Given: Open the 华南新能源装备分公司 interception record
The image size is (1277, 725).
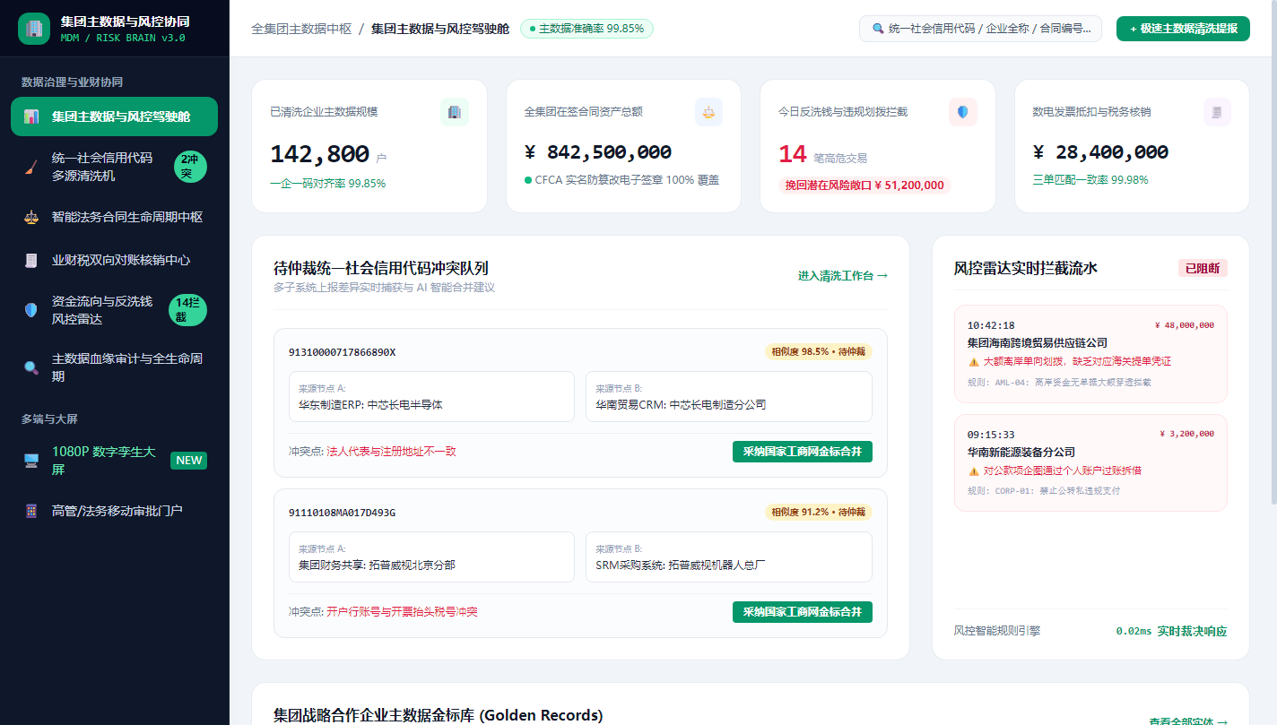Looking at the screenshot, I should click(x=1090, y=462).
